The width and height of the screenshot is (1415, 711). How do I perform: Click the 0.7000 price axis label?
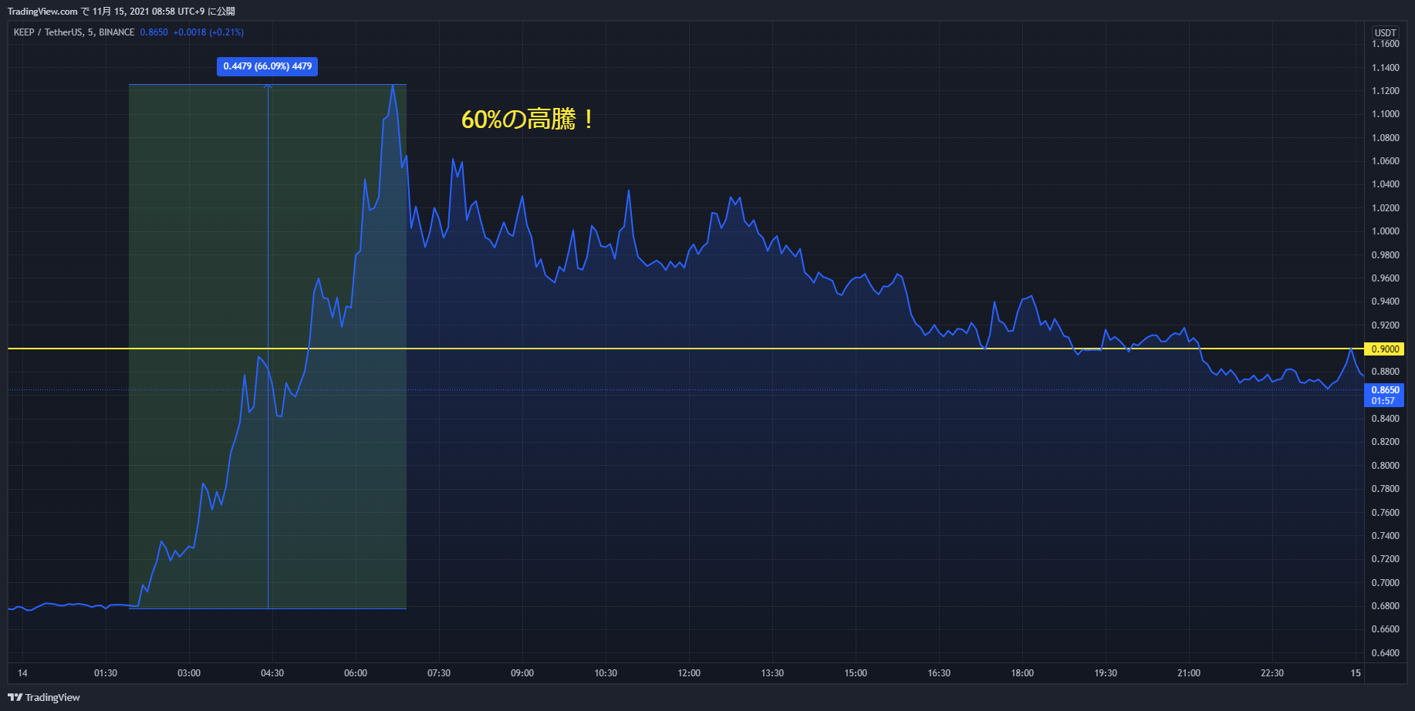(1385, 583)
